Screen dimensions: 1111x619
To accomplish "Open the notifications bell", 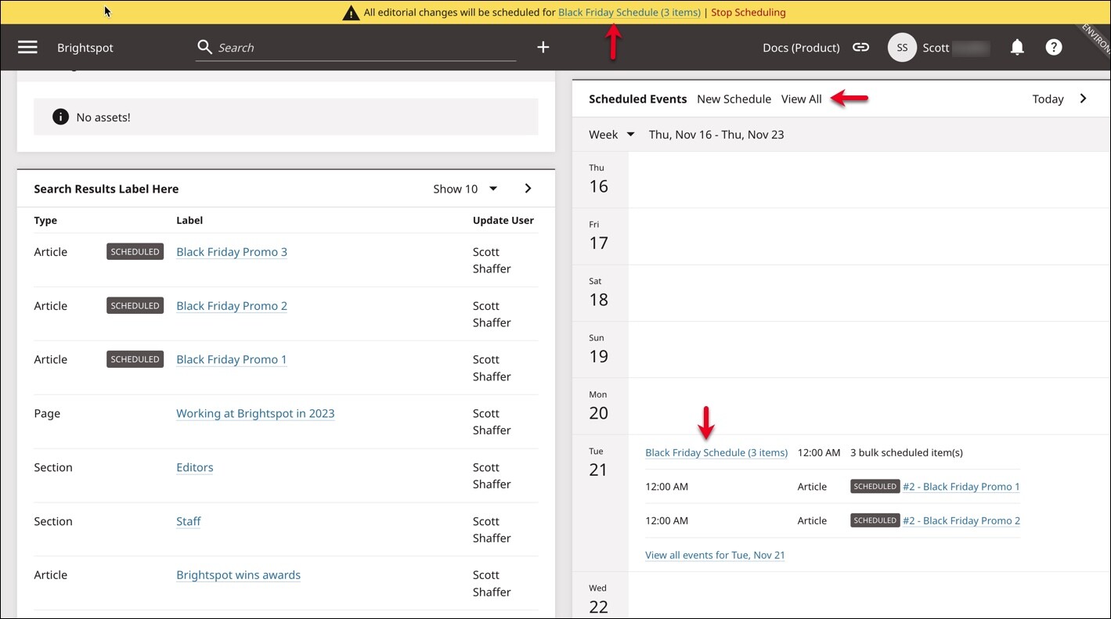I will tap(1017, 48).
